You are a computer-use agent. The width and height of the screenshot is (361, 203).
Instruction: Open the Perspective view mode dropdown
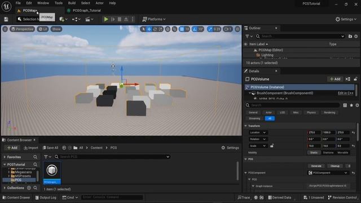(22, 29)
